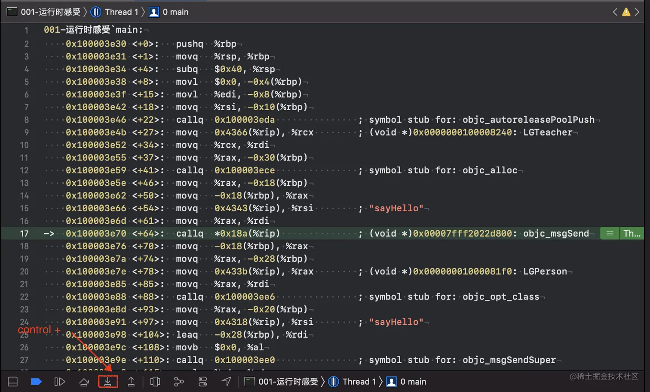This screenshot has width=650, height=392.
Task: Click the Thread icon in bottom debug bar
Action: click(x=334, y=382)
